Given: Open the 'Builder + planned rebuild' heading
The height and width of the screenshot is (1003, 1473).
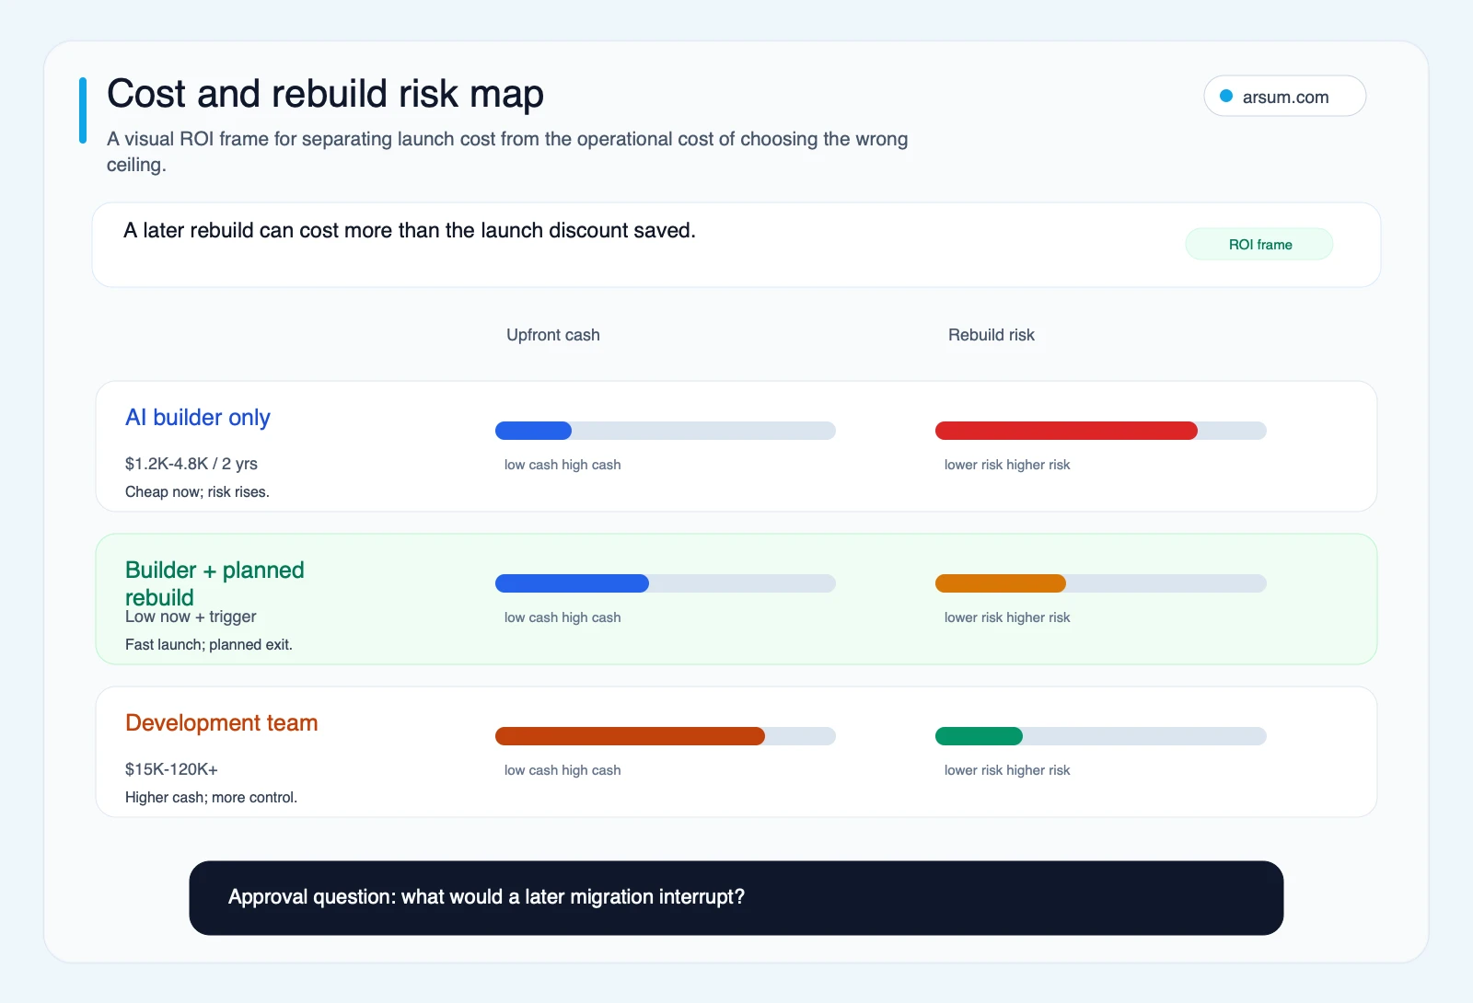Looking at the screenshot, I should point(215,583).
